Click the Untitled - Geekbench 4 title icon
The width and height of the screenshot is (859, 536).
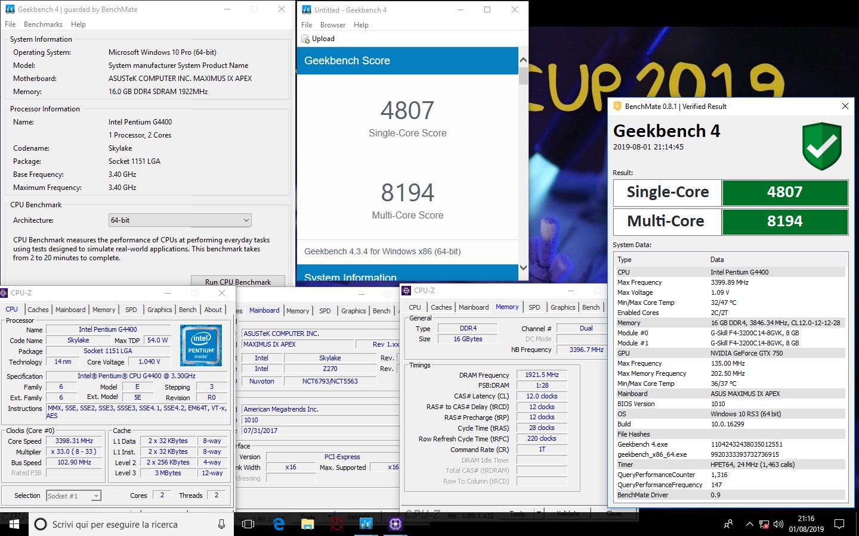[307, 10]
